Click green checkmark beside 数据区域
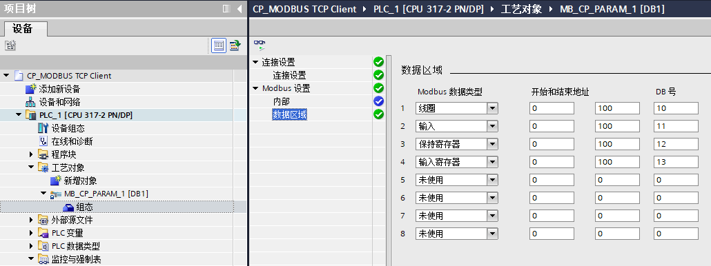711x266 pixels. pyautogui.click(x=378, y=114)
